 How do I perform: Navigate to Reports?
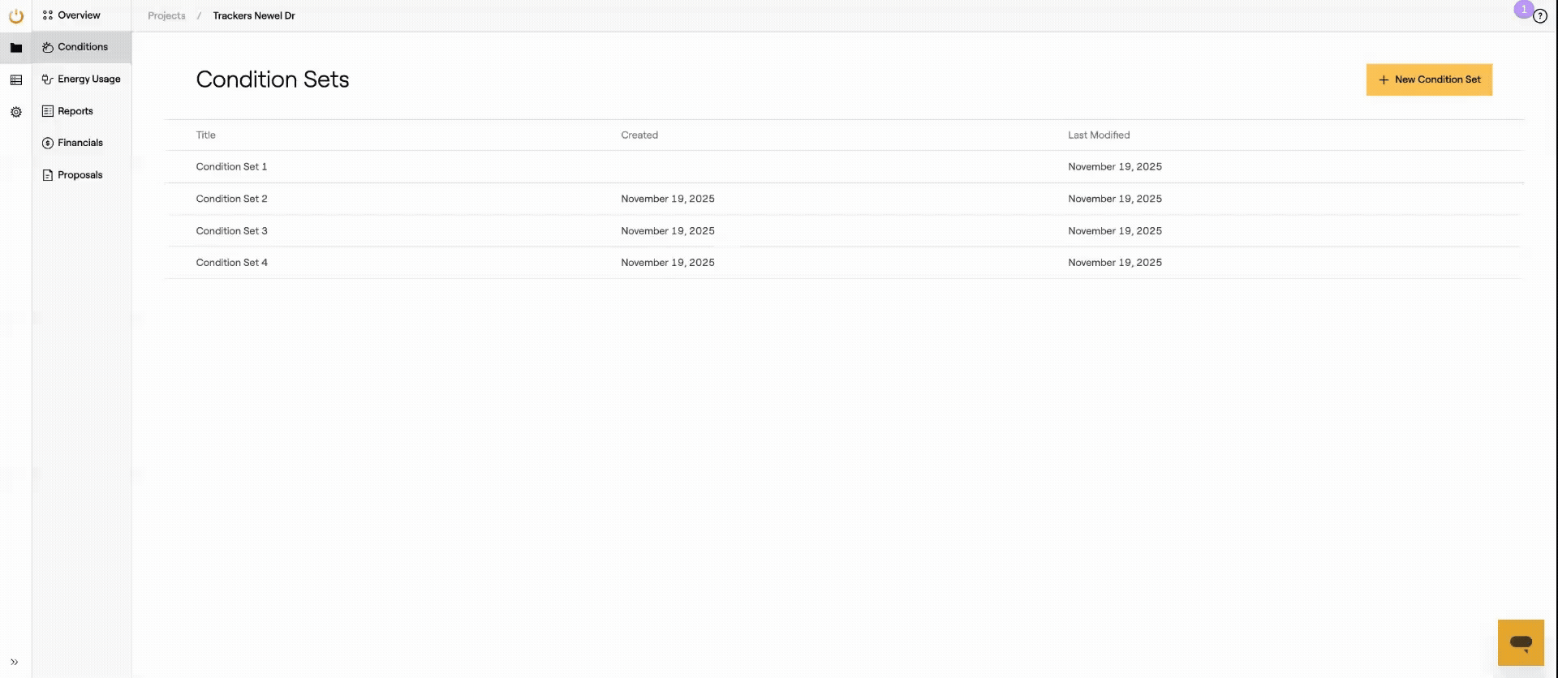tap(75, 111)
